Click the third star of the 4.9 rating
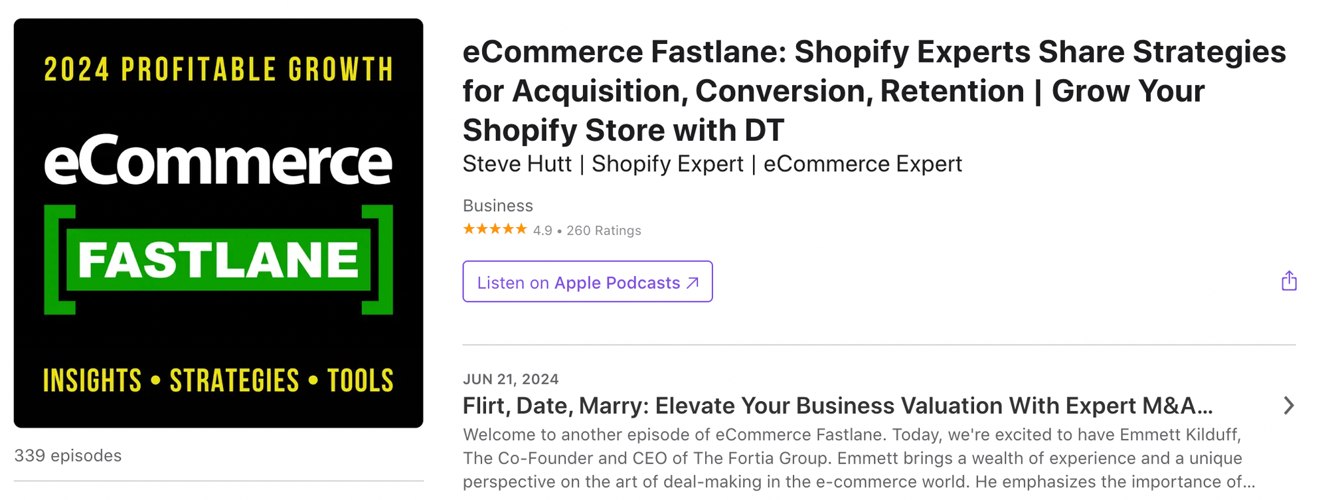 coord(495,229)
